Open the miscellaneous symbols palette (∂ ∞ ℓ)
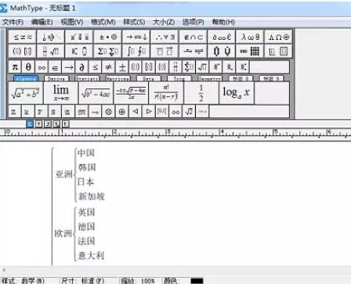This screenshot has width=351, height=284. pos(222,37)
